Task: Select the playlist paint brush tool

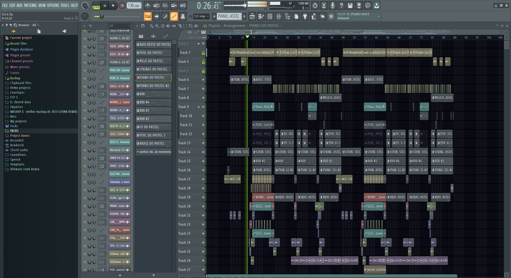Action: [x=157, y=26]
